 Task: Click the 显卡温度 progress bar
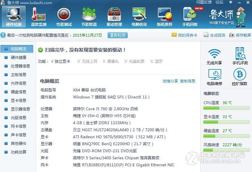point(226,122)
